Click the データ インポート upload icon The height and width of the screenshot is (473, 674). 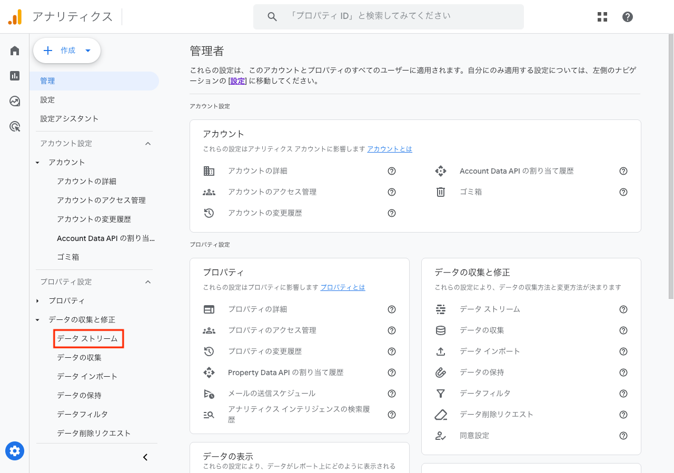441,351
